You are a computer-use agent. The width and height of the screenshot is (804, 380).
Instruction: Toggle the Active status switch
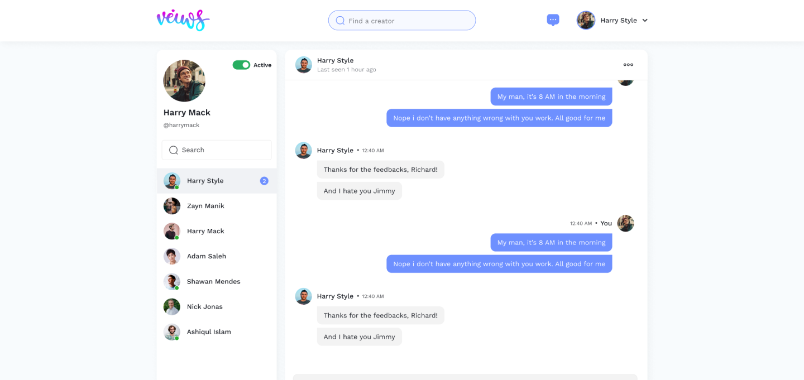tap(241, 65)
